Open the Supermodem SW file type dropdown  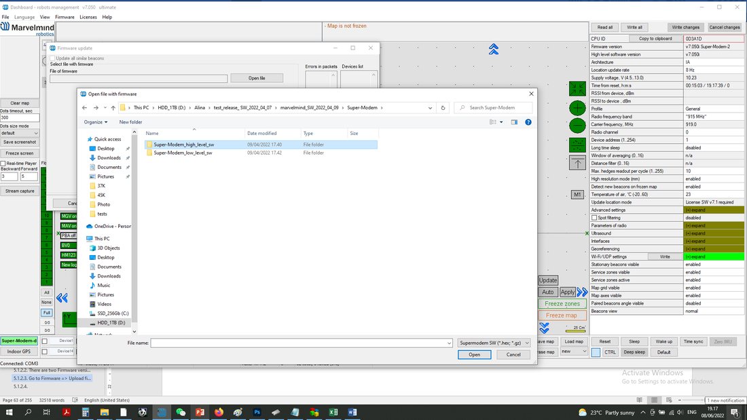click(x=494, y=343)
